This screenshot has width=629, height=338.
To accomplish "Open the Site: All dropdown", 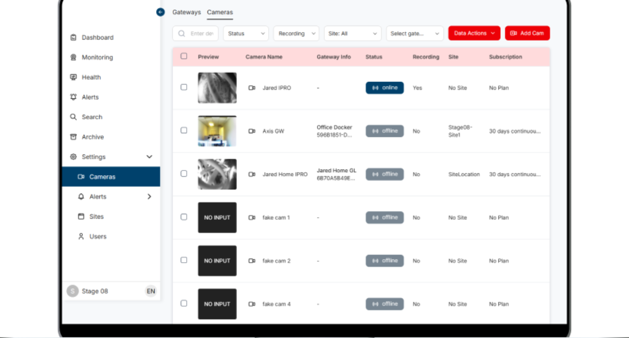I will [352, 33].
